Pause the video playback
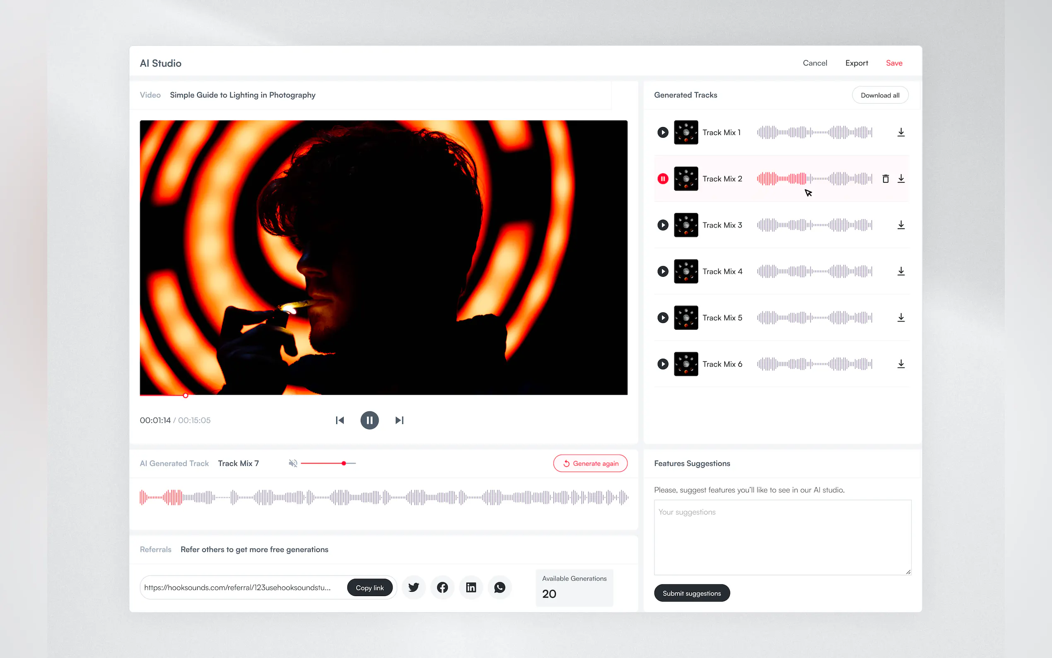1052x658 pixels. tap(369, 421)
